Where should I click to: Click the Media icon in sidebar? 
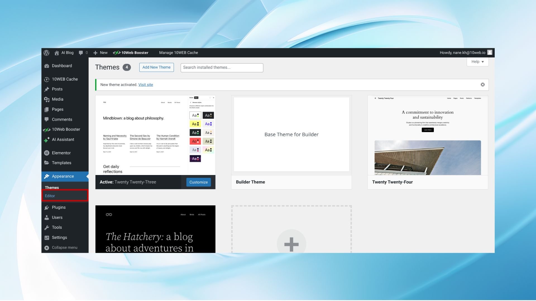[x=47, y=99]
